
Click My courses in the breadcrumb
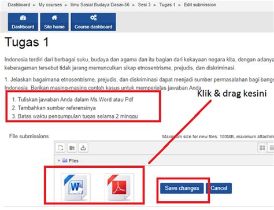pos(50,5)
